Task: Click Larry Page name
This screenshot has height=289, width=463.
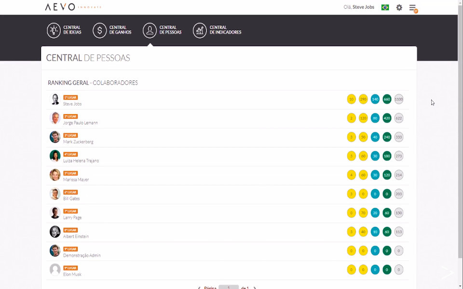Action: point(72,217)
